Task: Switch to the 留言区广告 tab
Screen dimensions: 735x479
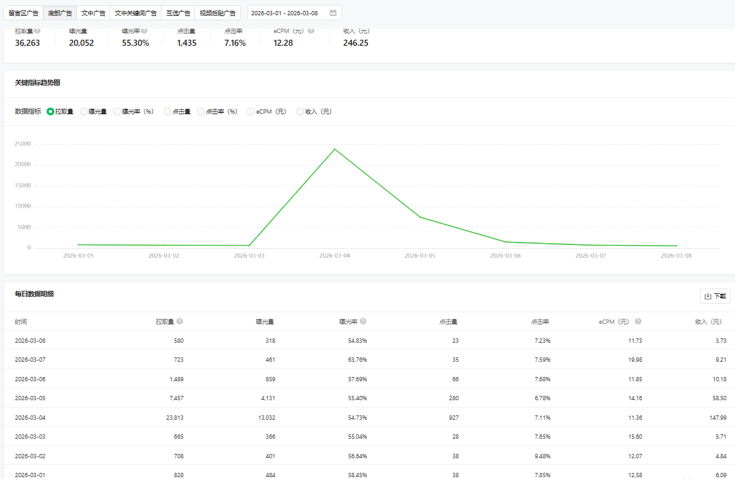Action: click(x=23, y=13)
